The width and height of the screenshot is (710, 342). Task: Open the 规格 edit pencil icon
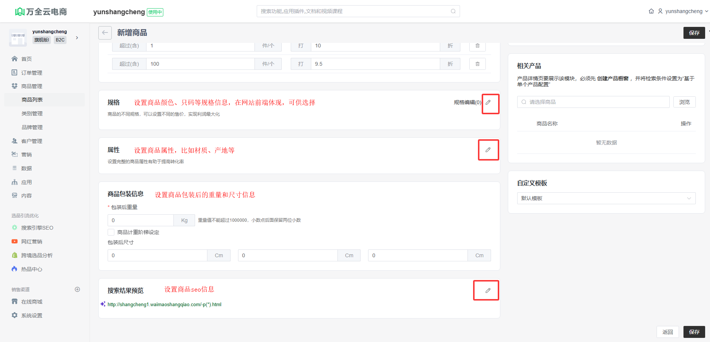click(488, 102)
